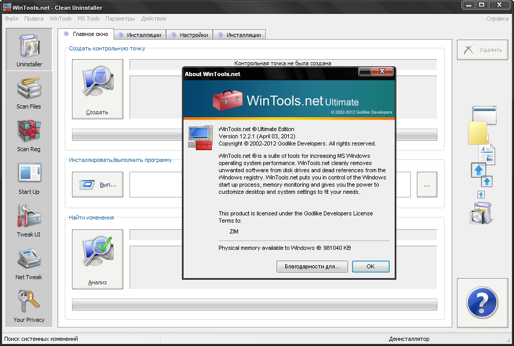Open the Your Privacy tool
514x346 pixels.
pos(29,306)
